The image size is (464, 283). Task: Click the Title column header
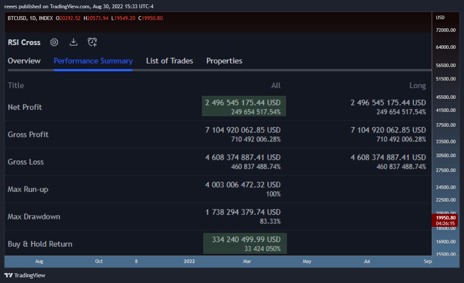coord(16,85)
